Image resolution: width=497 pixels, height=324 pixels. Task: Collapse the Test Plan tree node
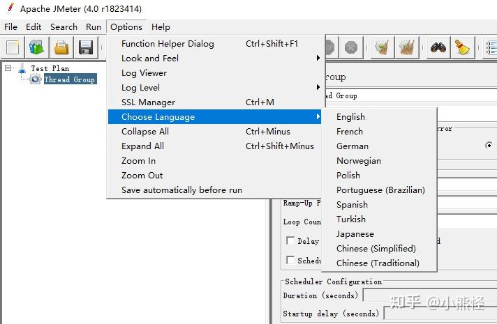8,68
